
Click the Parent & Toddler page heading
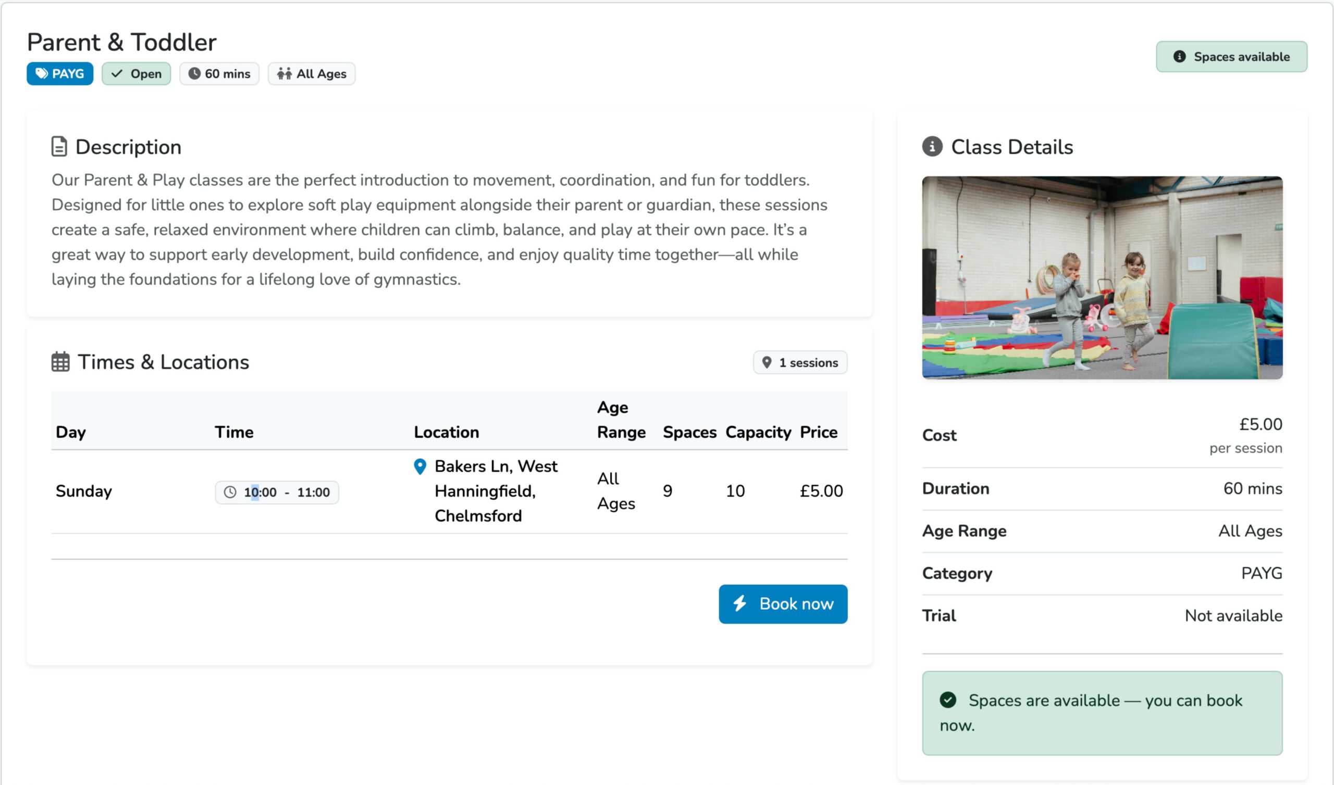click(122, 42)
